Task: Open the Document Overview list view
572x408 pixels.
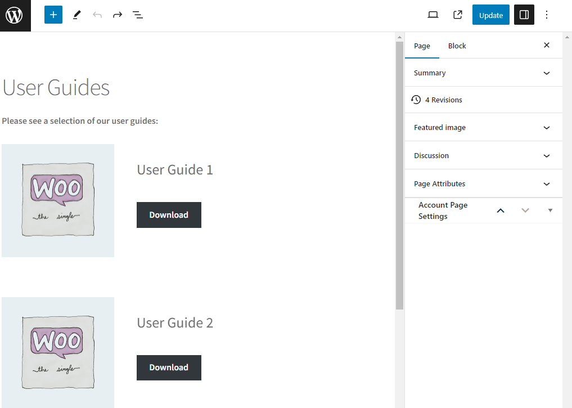Action: 138,15
